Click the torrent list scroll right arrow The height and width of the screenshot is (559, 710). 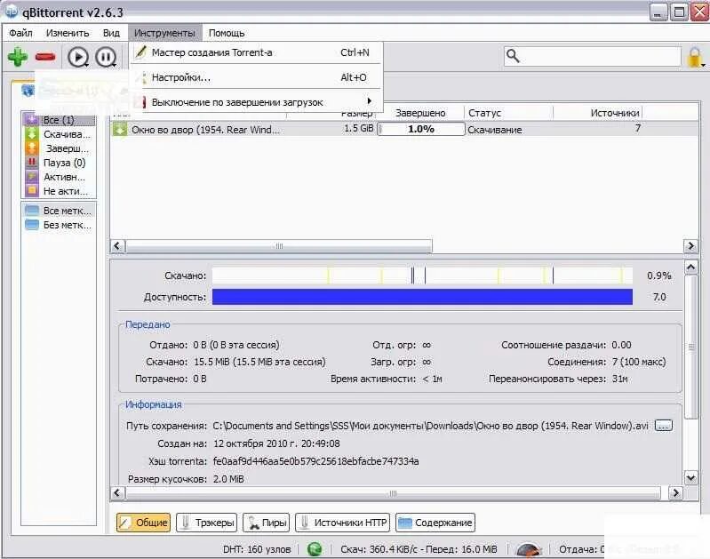point(690,246)
